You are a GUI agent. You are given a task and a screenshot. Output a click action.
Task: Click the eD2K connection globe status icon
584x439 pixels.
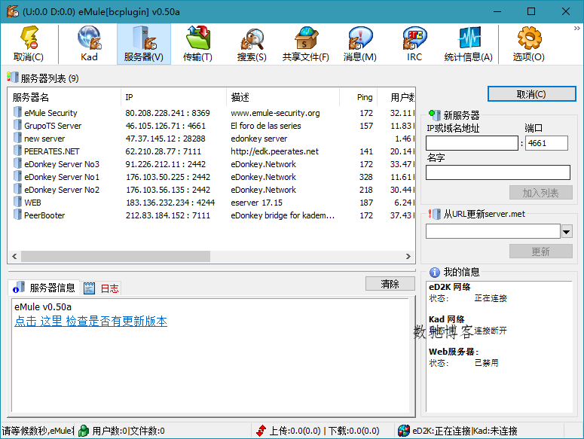click(x=404, y=431)
